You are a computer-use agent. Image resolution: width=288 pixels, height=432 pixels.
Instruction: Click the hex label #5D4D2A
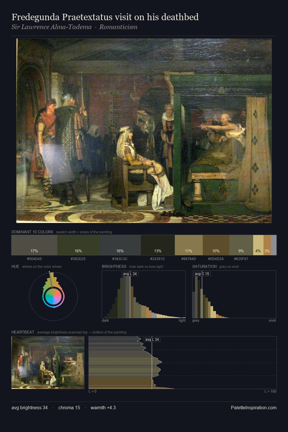pos(216,259)
